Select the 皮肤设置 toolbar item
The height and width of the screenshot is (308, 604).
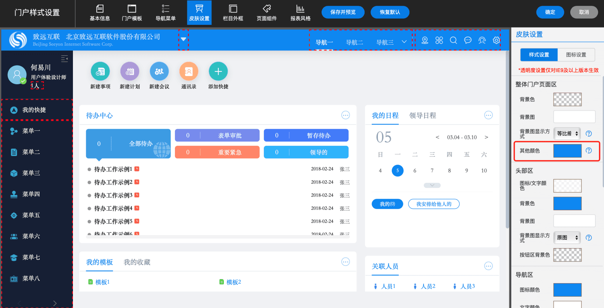pyautogui.click(x=199, y=12)
